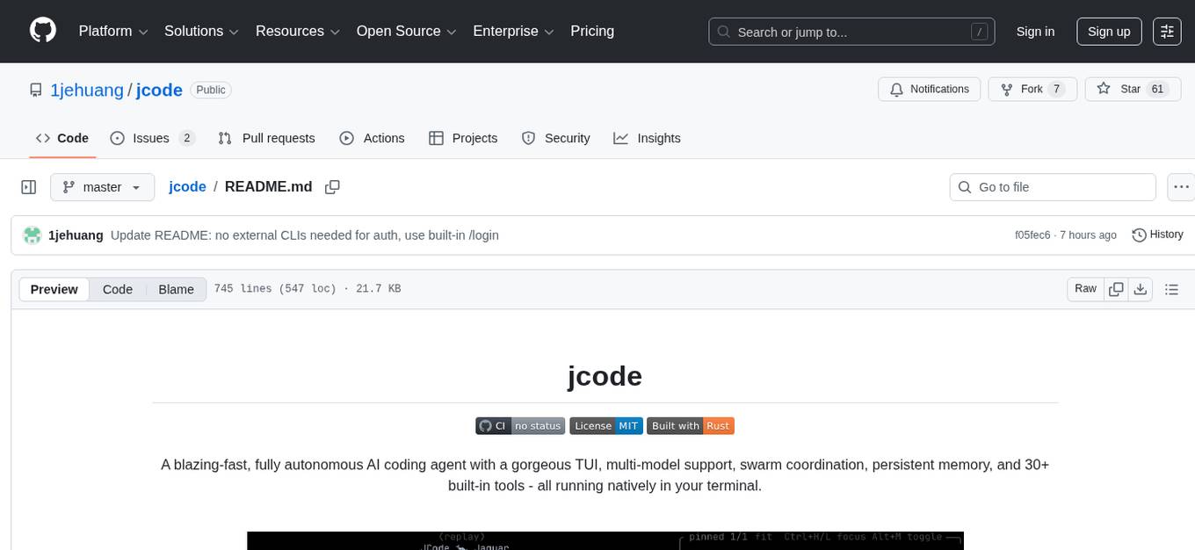Open the Issues tab
This screenshot has width=1195, height=550.
point(150,138)
